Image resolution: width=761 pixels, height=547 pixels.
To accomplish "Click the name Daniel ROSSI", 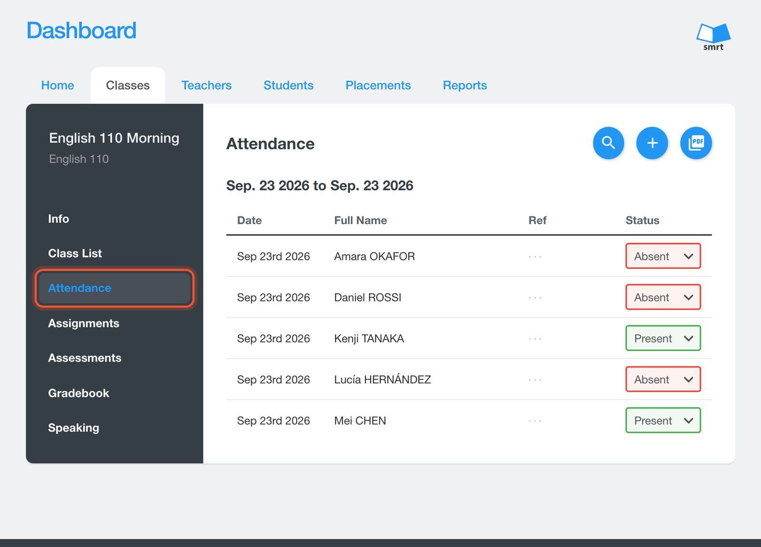I will [368, 297].
